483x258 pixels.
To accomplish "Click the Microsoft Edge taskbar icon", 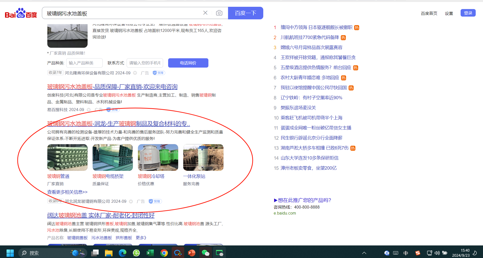I will (123, 253).
